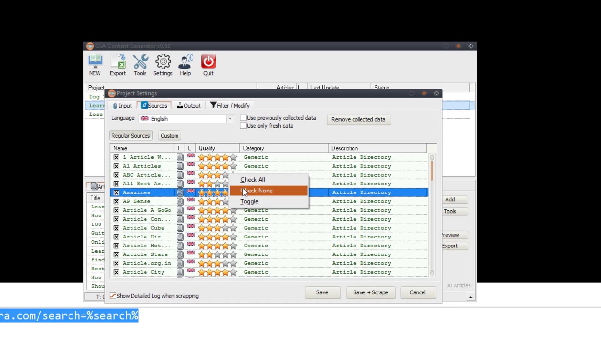Open the Export toolbar icon

point(118,65)
